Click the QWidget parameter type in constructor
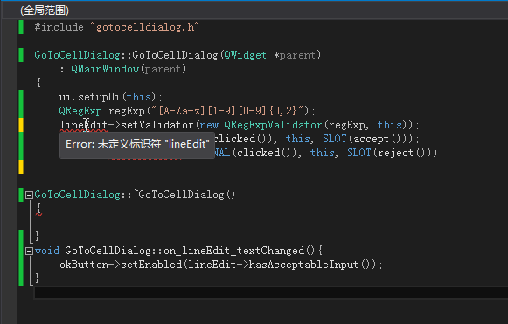This screenshot has height=324, width=508. click(245, 55)
